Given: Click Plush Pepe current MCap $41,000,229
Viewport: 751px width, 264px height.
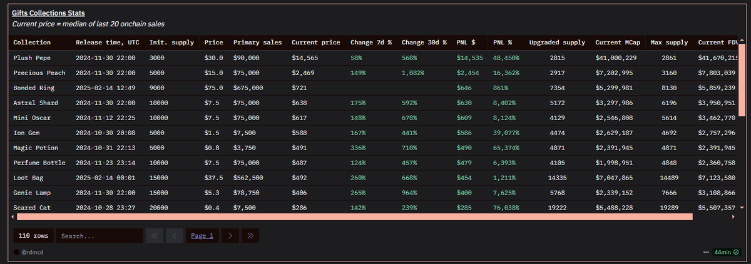Looking at the screenshot, I should click(616, 58).
